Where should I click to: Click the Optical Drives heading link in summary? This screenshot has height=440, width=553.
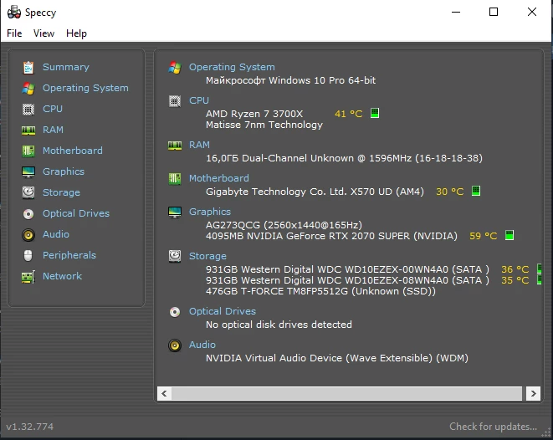click(x=223, y=311)
